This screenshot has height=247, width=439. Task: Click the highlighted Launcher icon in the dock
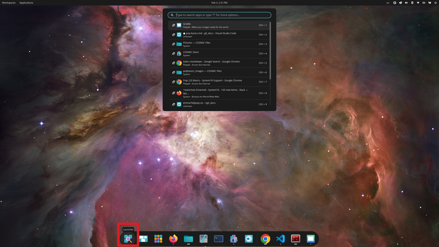click(128, 239)
